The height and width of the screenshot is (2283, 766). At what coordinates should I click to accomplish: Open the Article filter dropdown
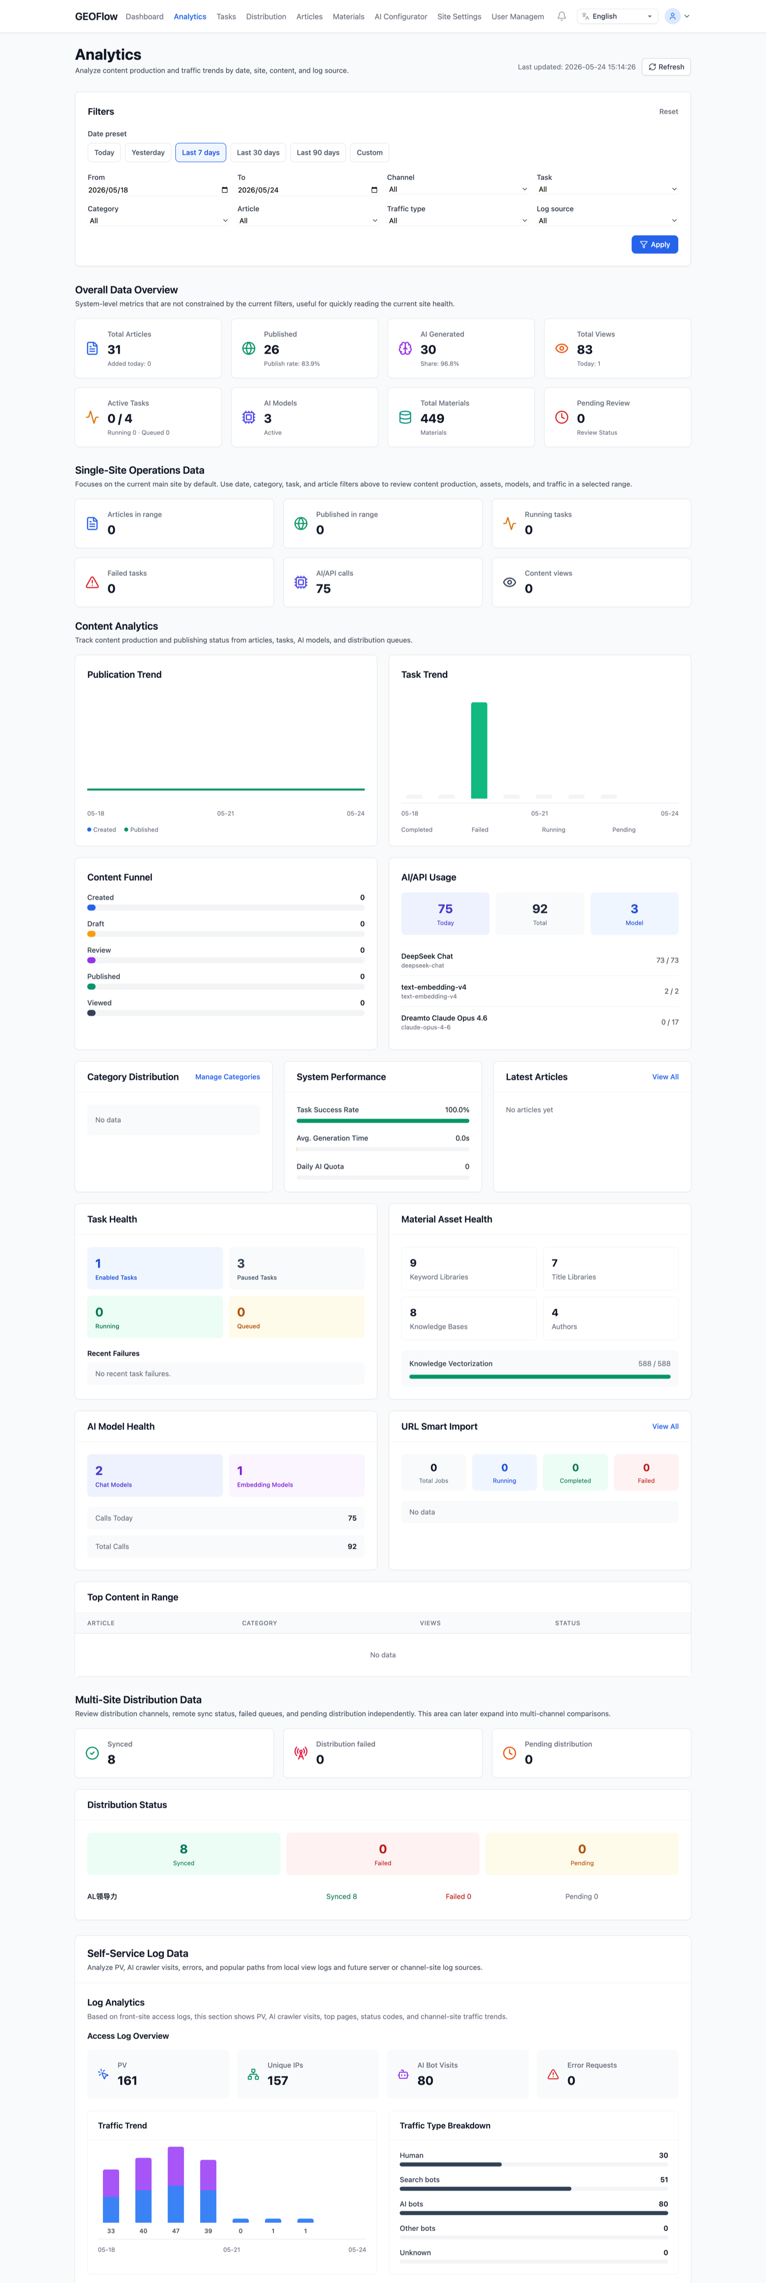(x=308, y=221)
